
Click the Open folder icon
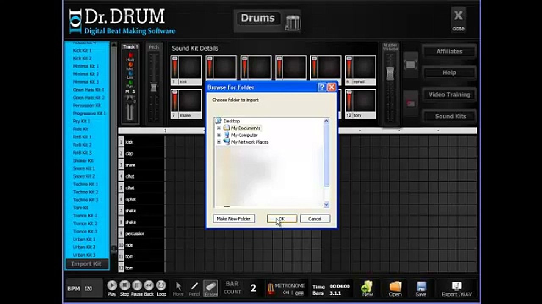coord(395,288)
